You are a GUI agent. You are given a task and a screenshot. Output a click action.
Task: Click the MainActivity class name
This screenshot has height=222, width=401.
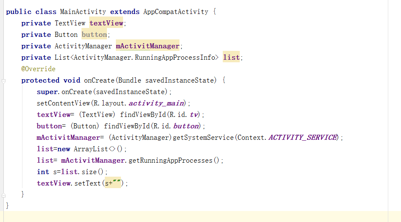pyautogui.click(x=83, y=12)
